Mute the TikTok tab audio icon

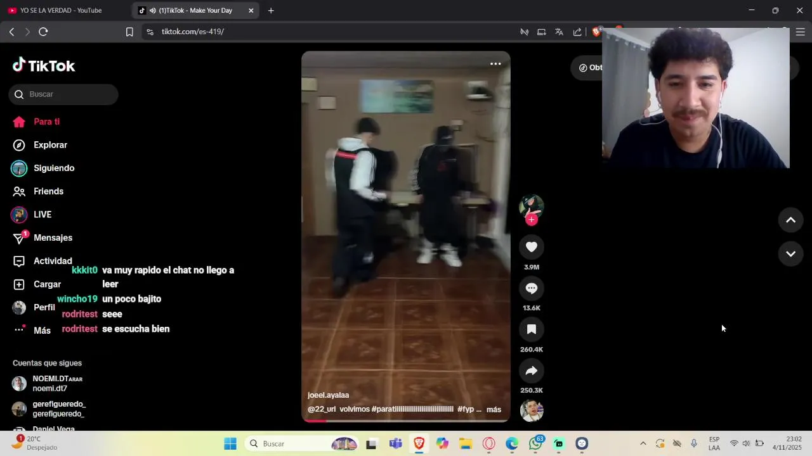point(152,10)
